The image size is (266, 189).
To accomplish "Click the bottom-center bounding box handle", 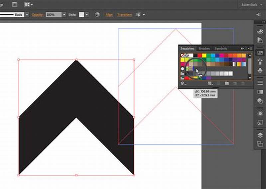I will (76, 175).
